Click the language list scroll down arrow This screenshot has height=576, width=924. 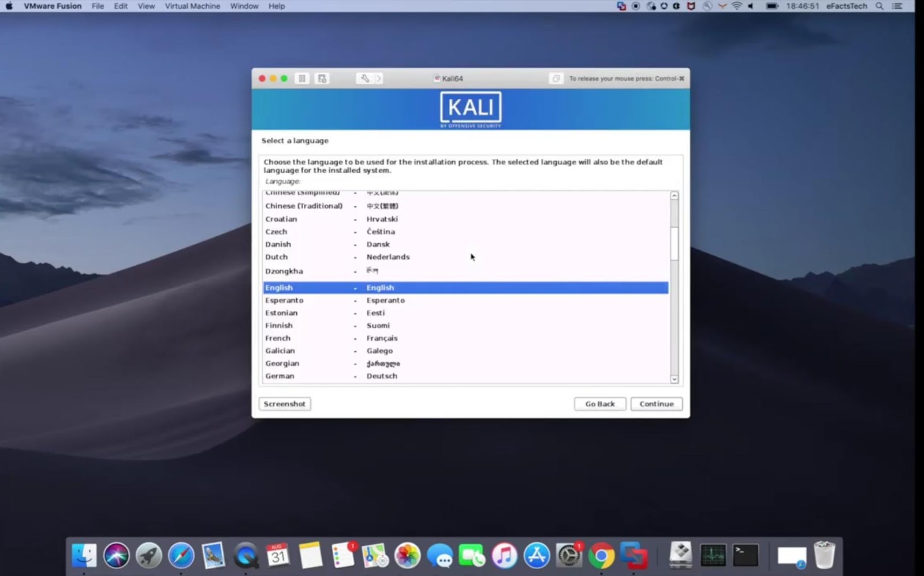tap(674, 379)
